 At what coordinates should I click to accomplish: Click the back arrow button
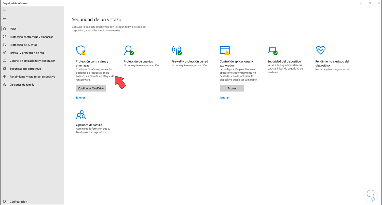click(x=4, y=10)
